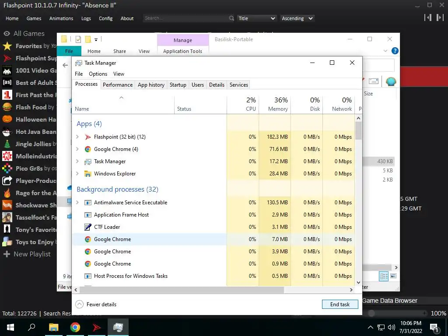Collapse Task Manager with Fewer details
The width and height of the screenshot is (448, 336).
click(x=96, y=304)
